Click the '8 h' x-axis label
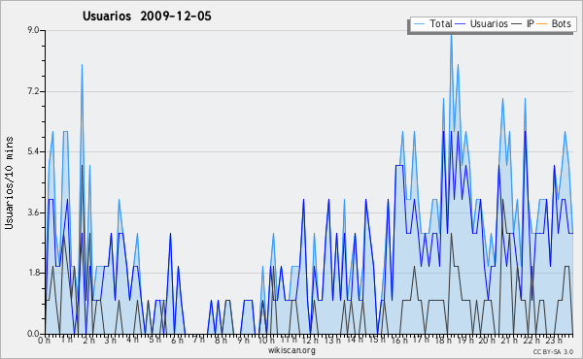This screenshot has width=583, height=359. tap(221, 340)
